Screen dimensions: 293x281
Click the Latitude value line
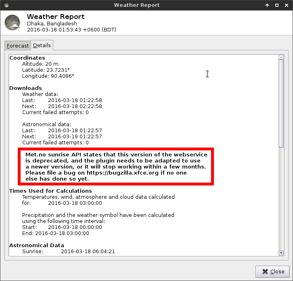pos(48,70)
